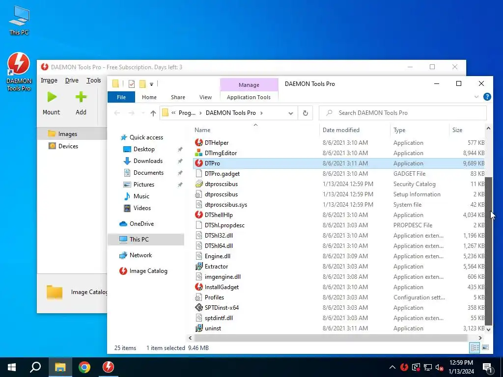Open the File tab in Explorer ribbon

121,97
